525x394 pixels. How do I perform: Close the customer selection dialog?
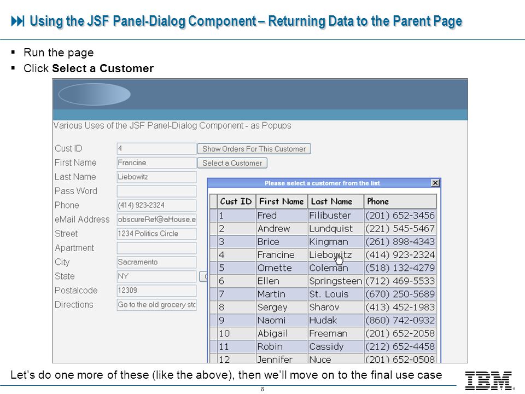pos(435,183)
